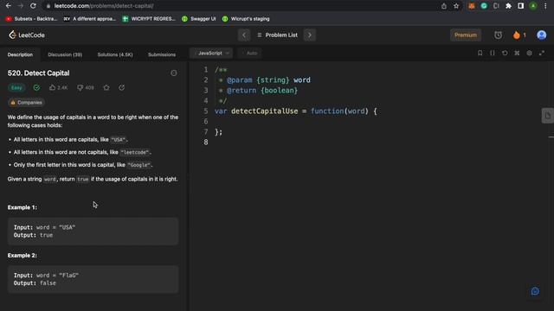
Task: Open the browser side panel icon
Action: [521, 6]
